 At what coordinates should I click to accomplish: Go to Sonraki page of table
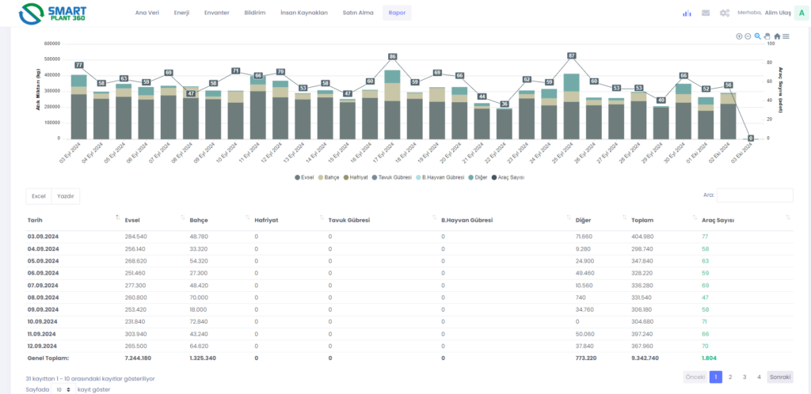coord(780,377)
